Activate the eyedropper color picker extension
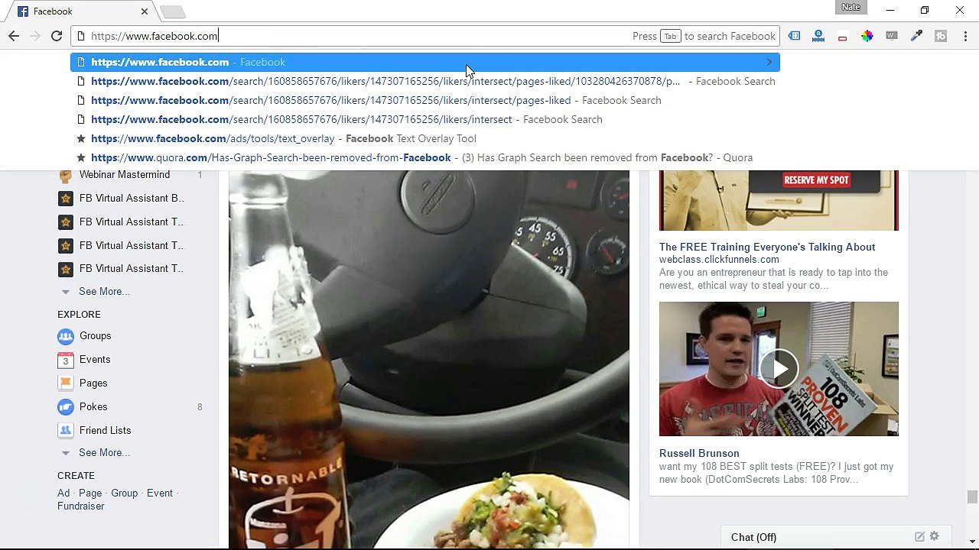Screen dimensions: 979x550 [x=916, y=36]
